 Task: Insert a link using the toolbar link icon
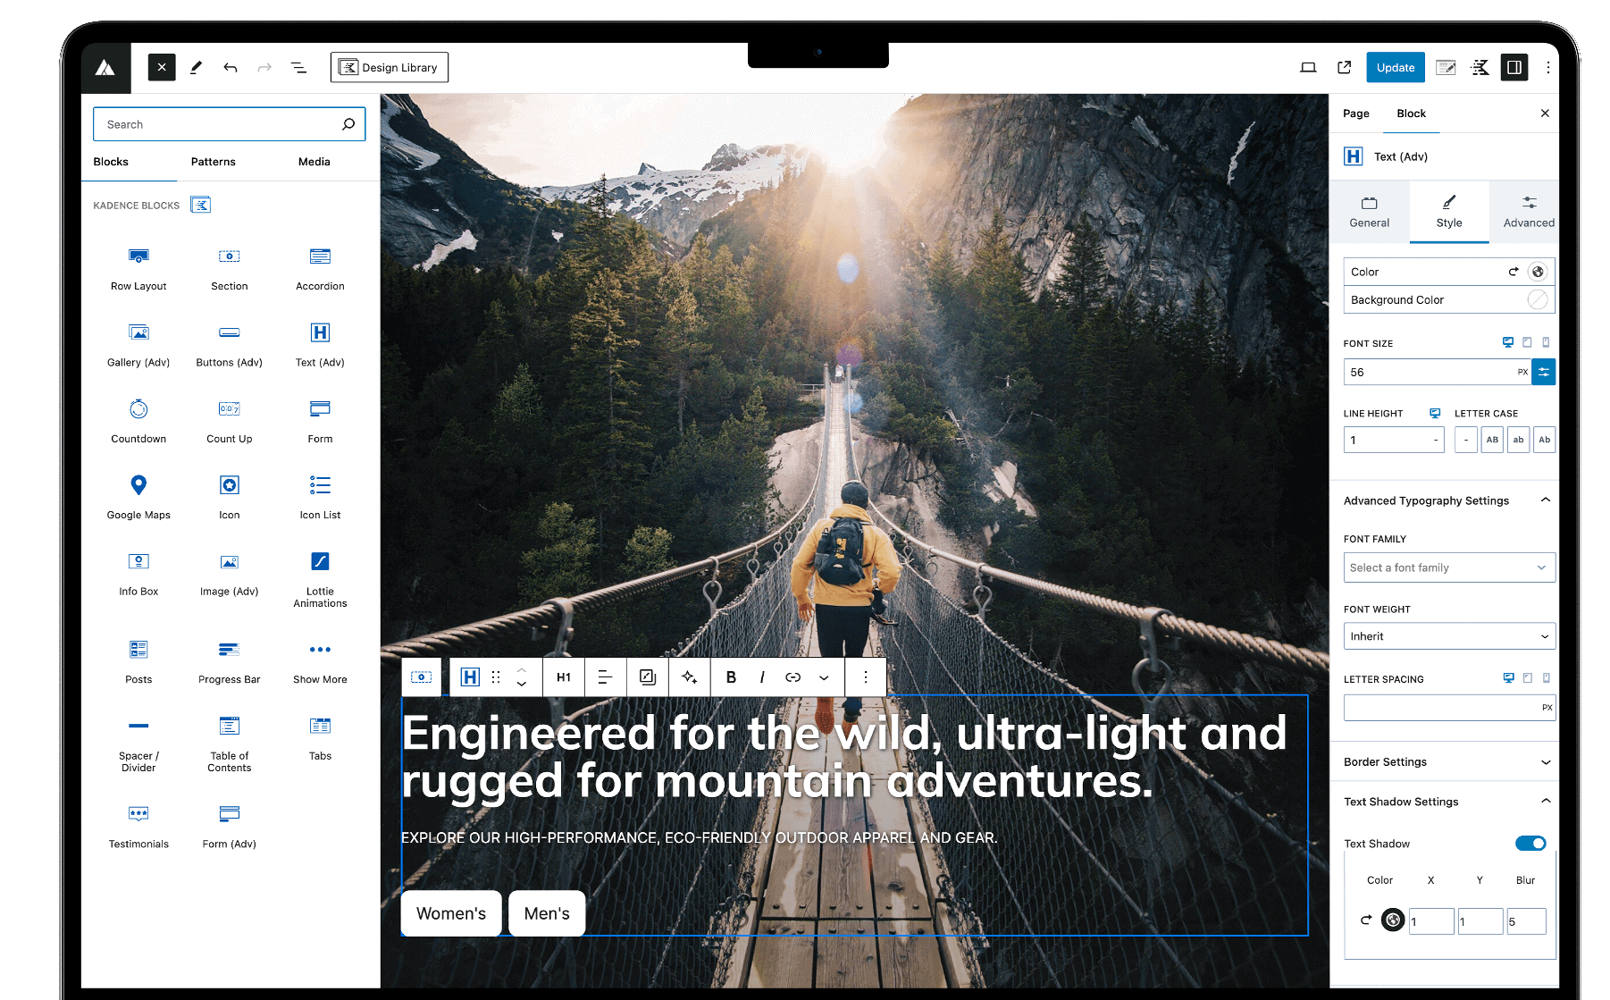click(x=792, y=676)
